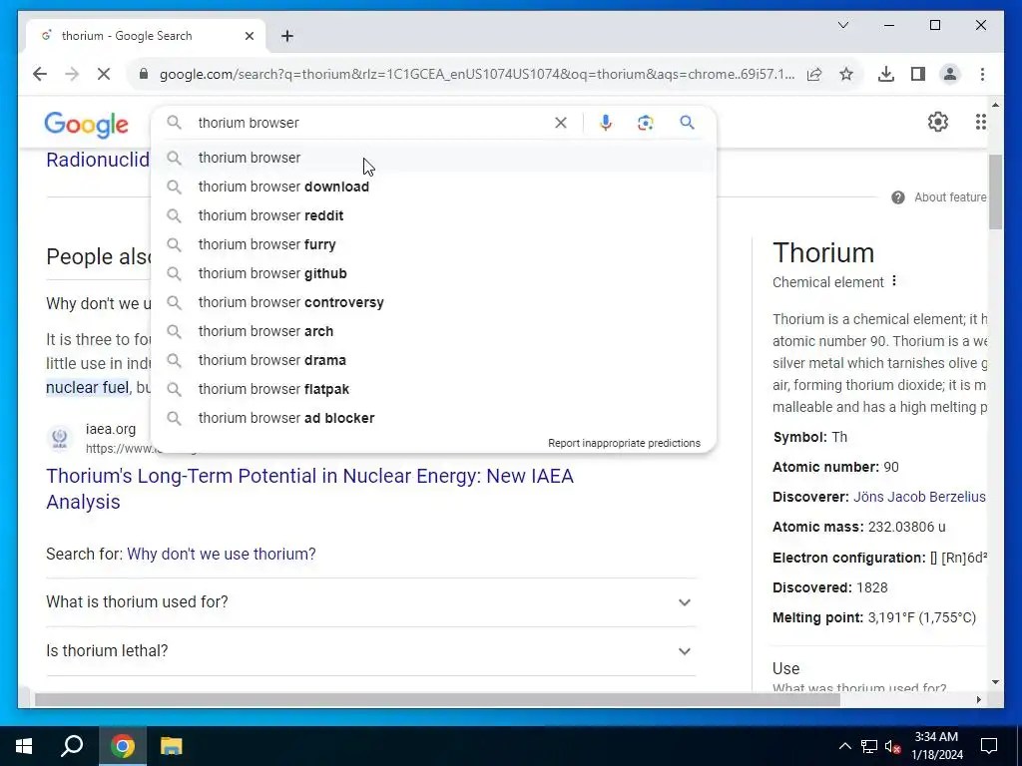Click the vertical scrollbar thumb
Image resolution: width=1022 pixels, height=766 pixels.
[x=995, y=192]
